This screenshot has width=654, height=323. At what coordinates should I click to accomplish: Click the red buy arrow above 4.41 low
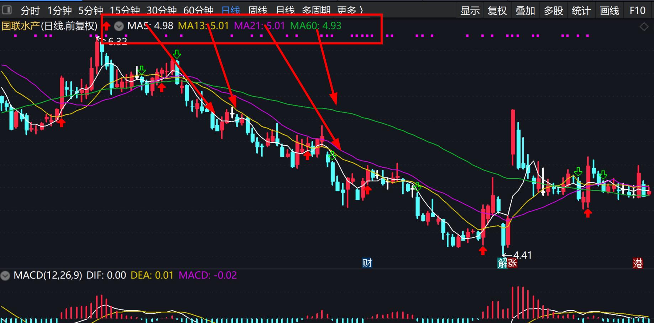point(483,251)
